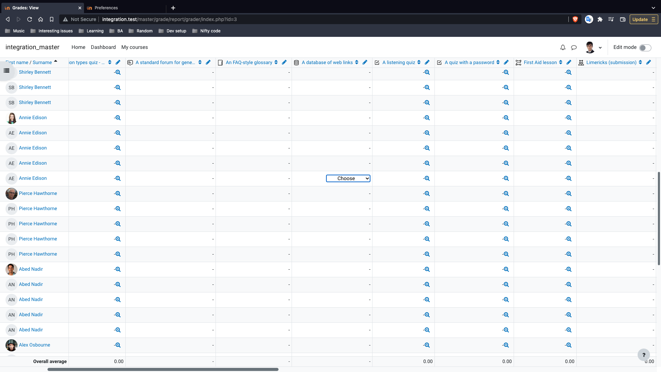Sort by A quiz with a password arrows
The image size is (661, 372).
click(498, 62)
